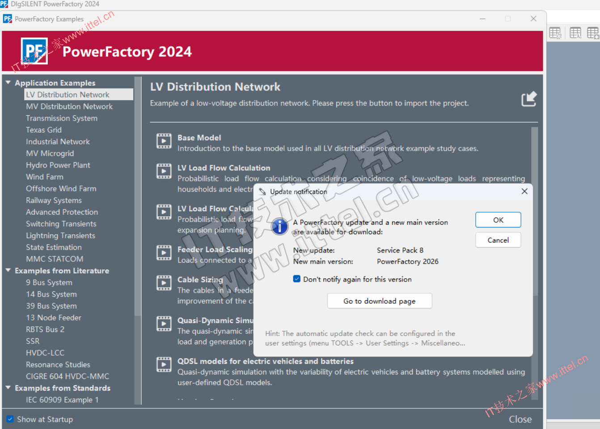Toggle the Show at Startup checkbox
Viewport: 600px width, 429px height.
pos(10,419)
